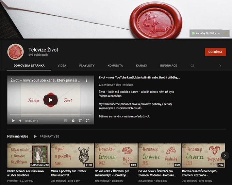Open the KANÁLY tab
Viewport: 232px width, 185px height.
pyautogui.click(x=142, y=66)
